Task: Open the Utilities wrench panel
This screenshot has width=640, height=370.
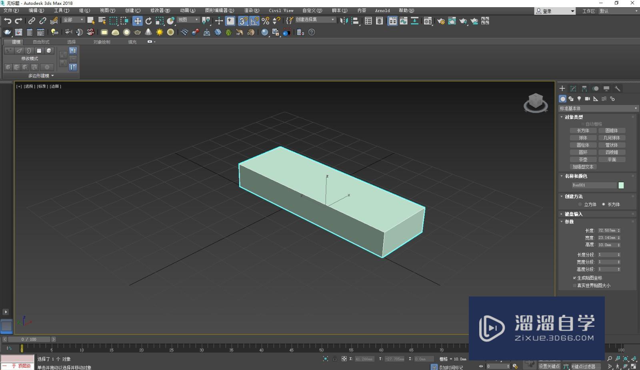Action: (617, 89)
